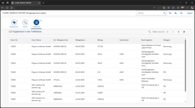The height and width of the screenshot is (108, 195).
Task: Add page to favorites star
Action: [x=158, y=8]
